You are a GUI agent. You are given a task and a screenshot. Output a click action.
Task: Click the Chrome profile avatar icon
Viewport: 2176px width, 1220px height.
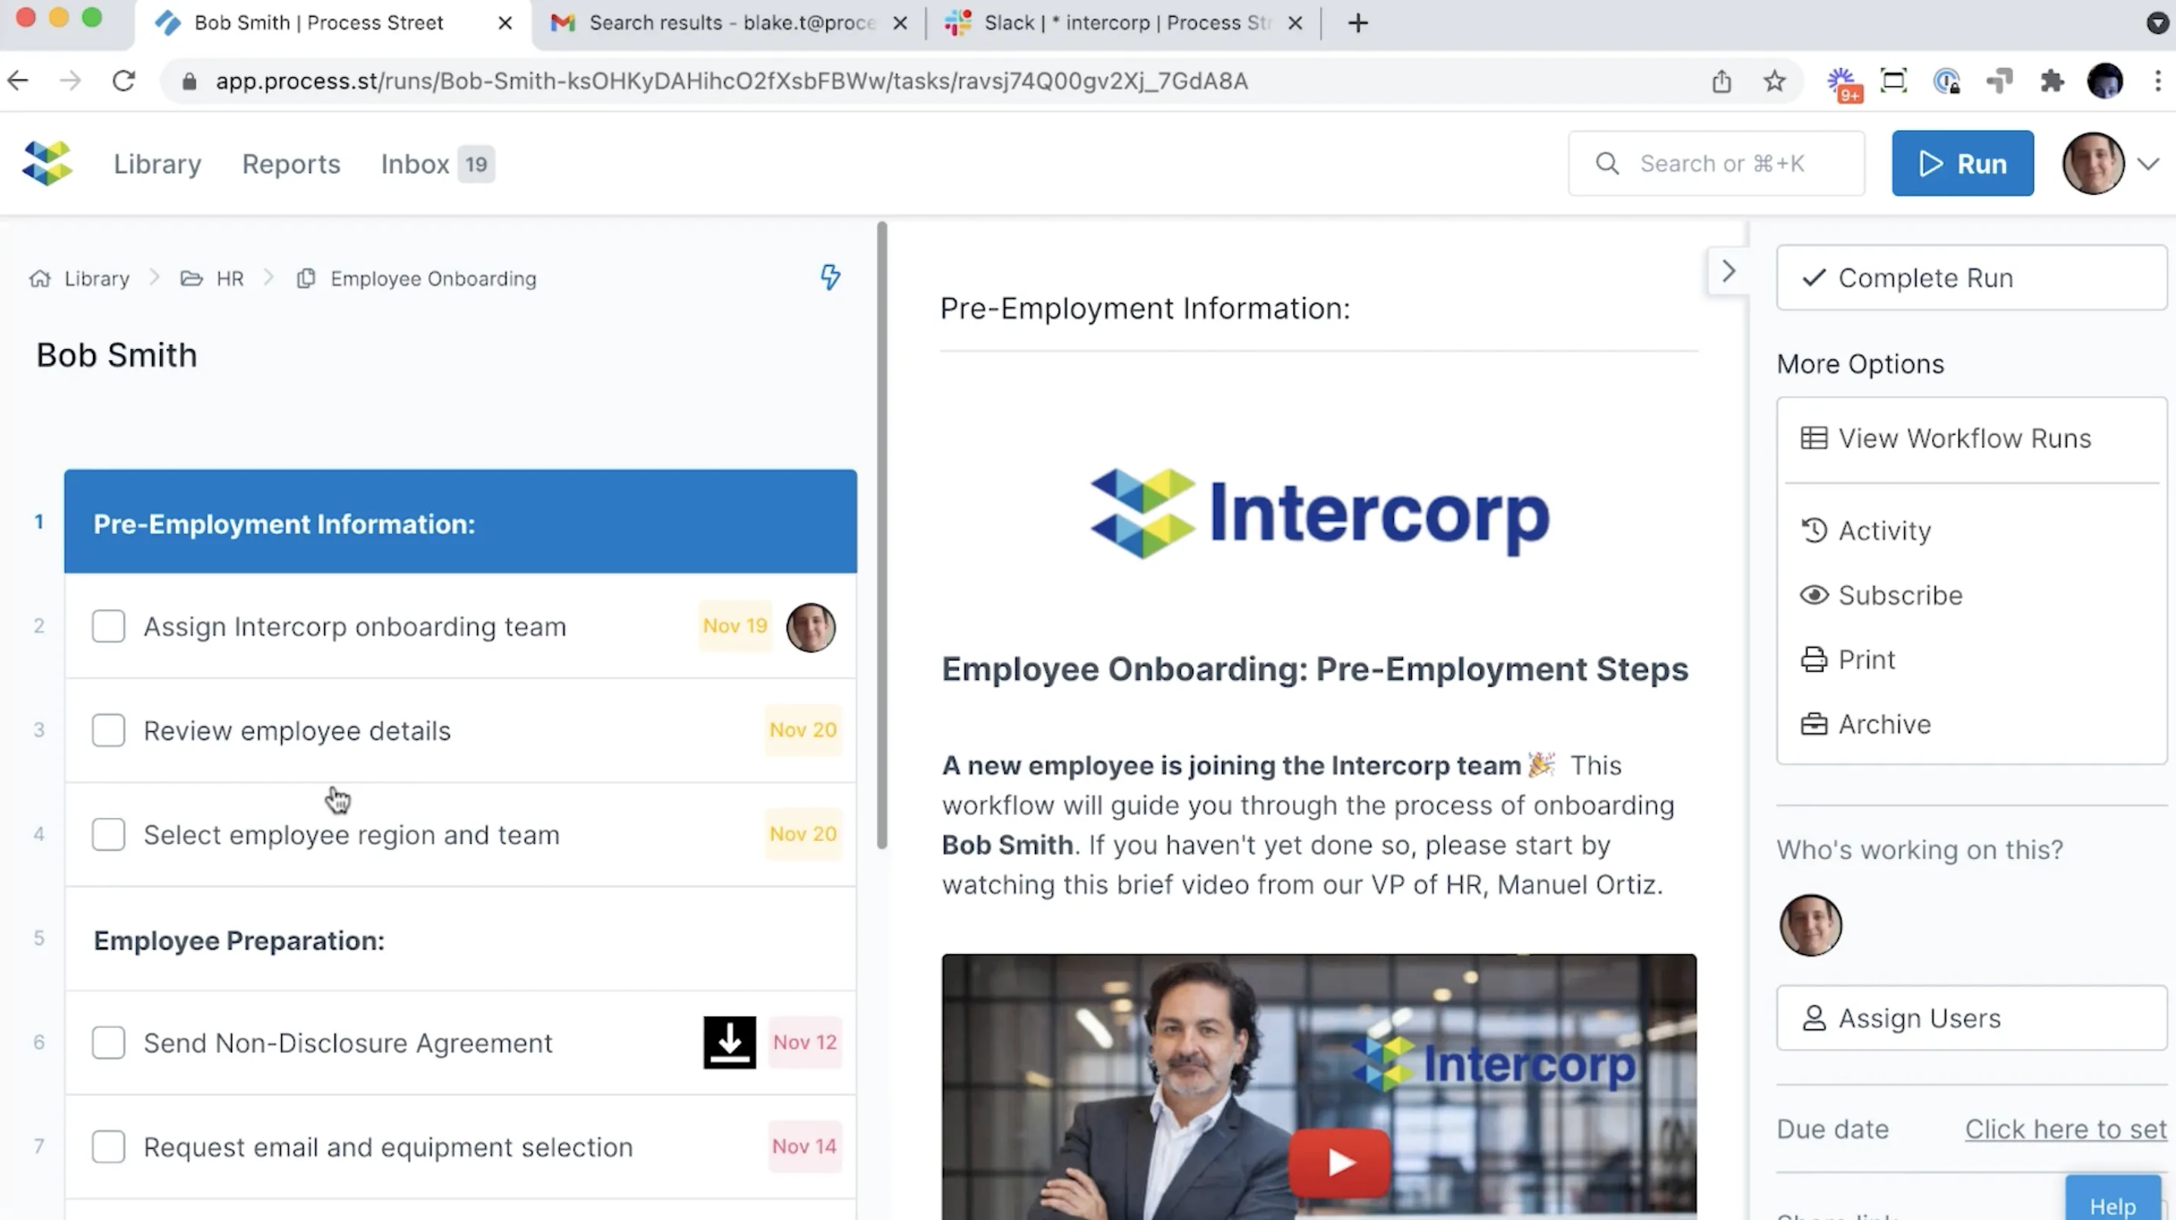tap(2105, 81)
